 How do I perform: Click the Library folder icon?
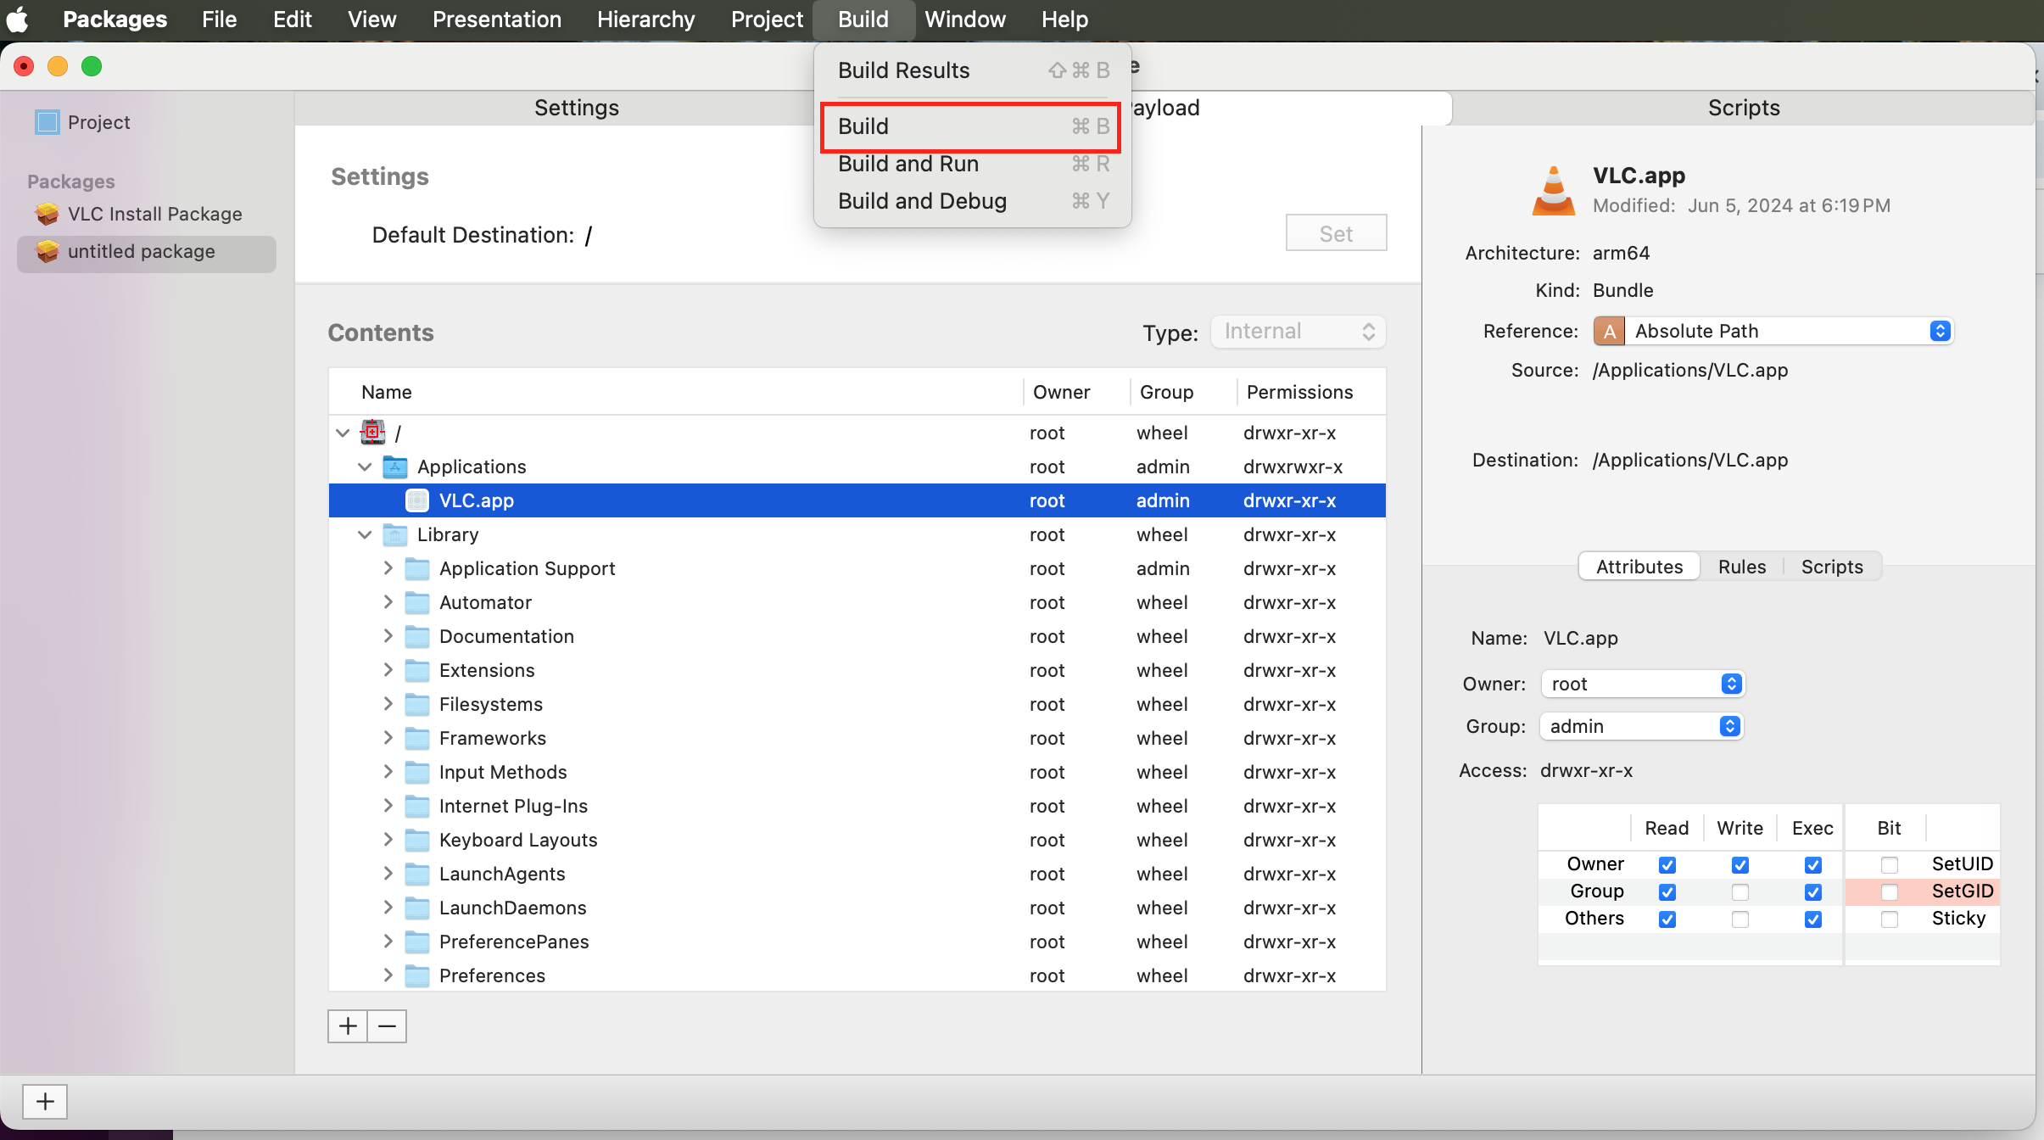395,534
